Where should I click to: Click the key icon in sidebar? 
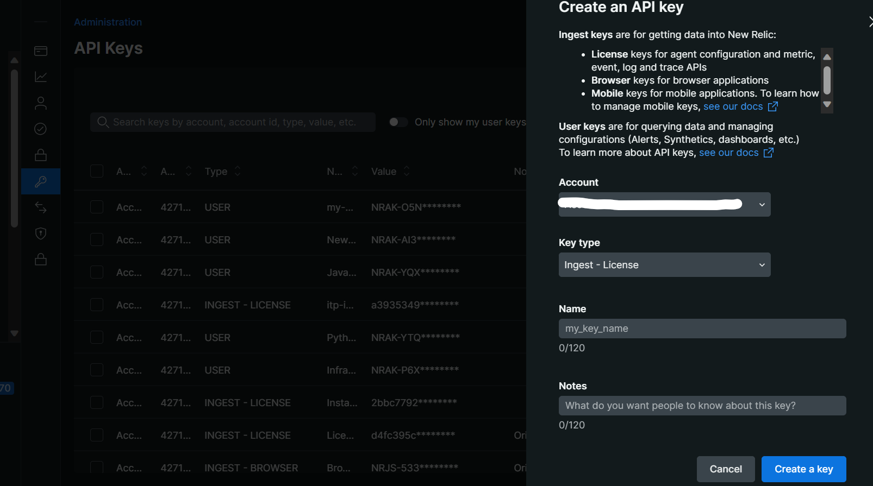(41, 181)
